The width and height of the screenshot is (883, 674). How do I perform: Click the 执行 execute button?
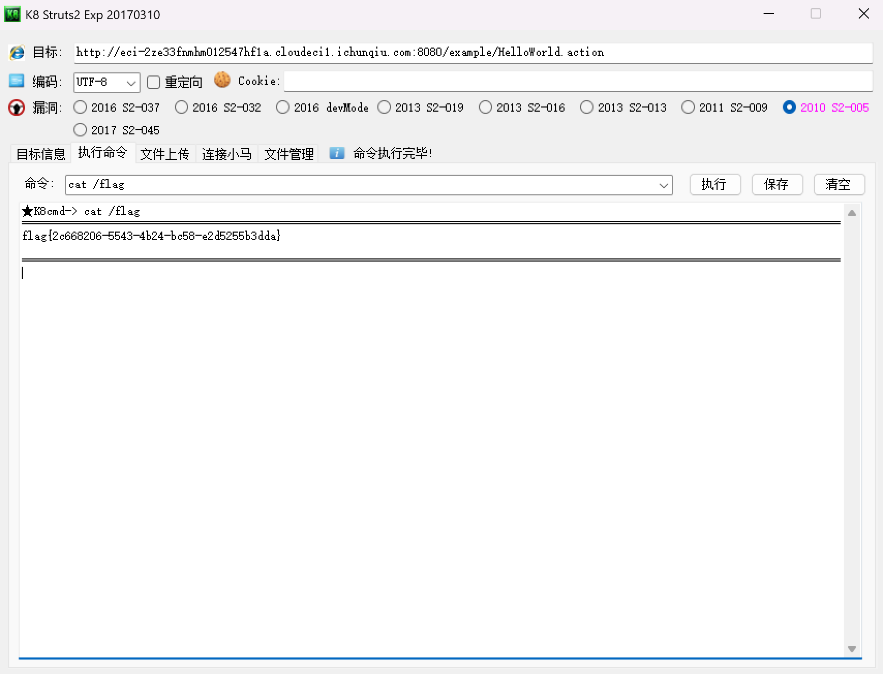[715, 185]
